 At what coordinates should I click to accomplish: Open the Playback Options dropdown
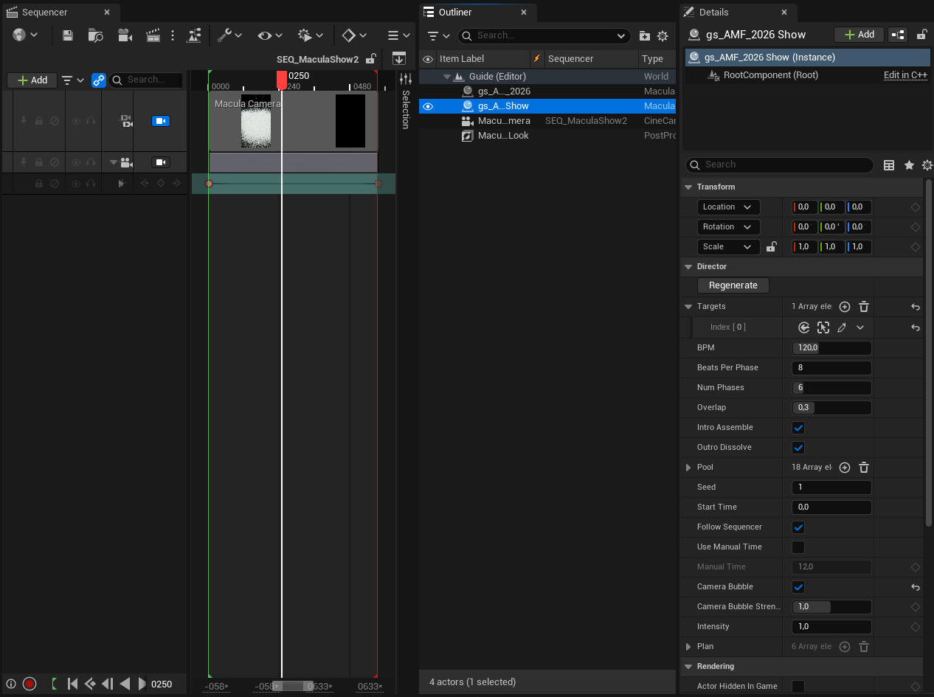311,35
